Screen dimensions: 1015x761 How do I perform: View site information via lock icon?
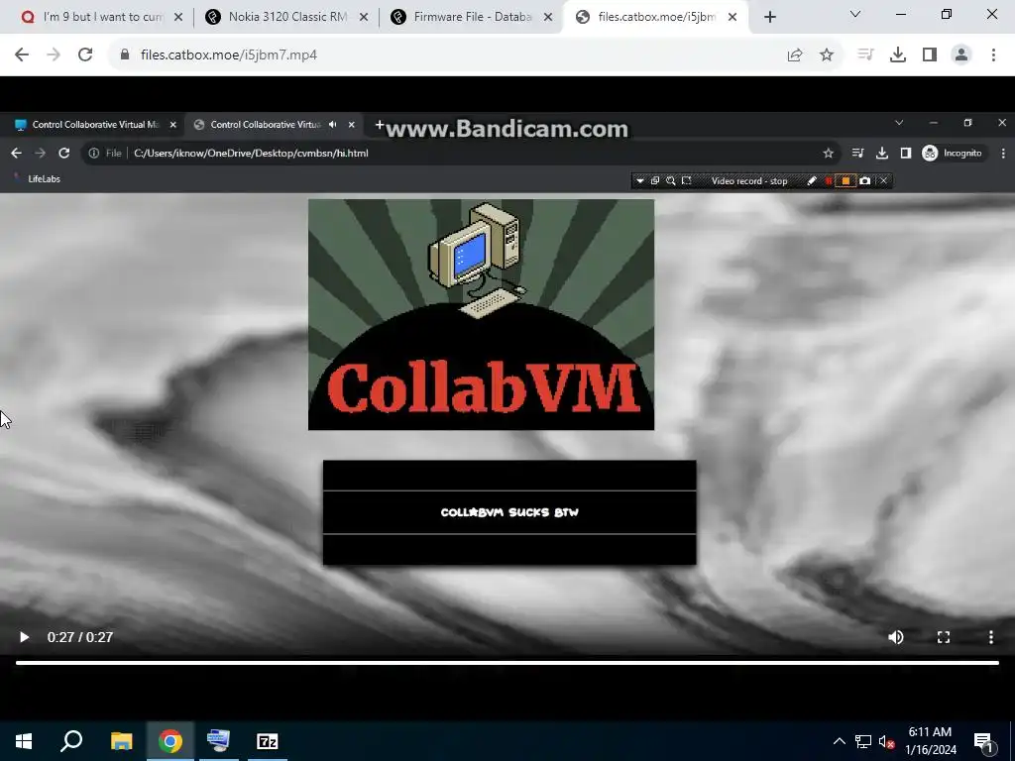[x=125, y=55]
